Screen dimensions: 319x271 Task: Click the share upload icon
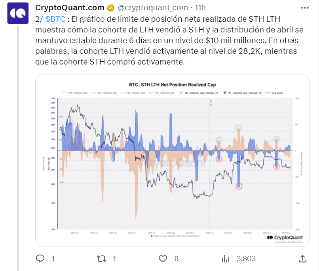point(302,259)
